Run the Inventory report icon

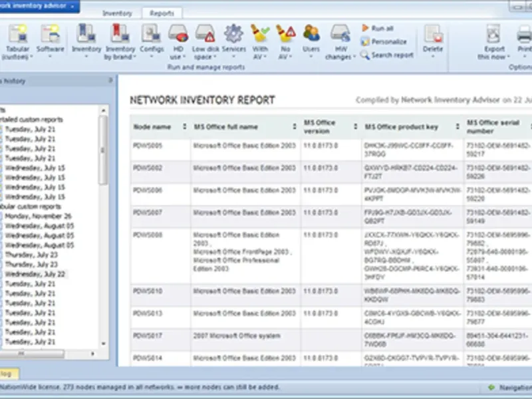[86, 34]
